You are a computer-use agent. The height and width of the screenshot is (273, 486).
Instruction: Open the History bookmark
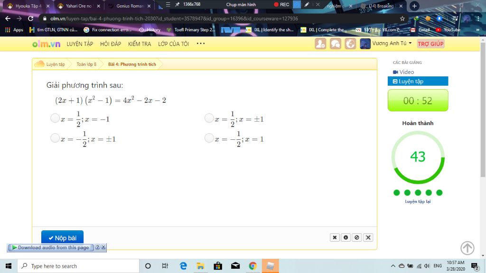150,30
